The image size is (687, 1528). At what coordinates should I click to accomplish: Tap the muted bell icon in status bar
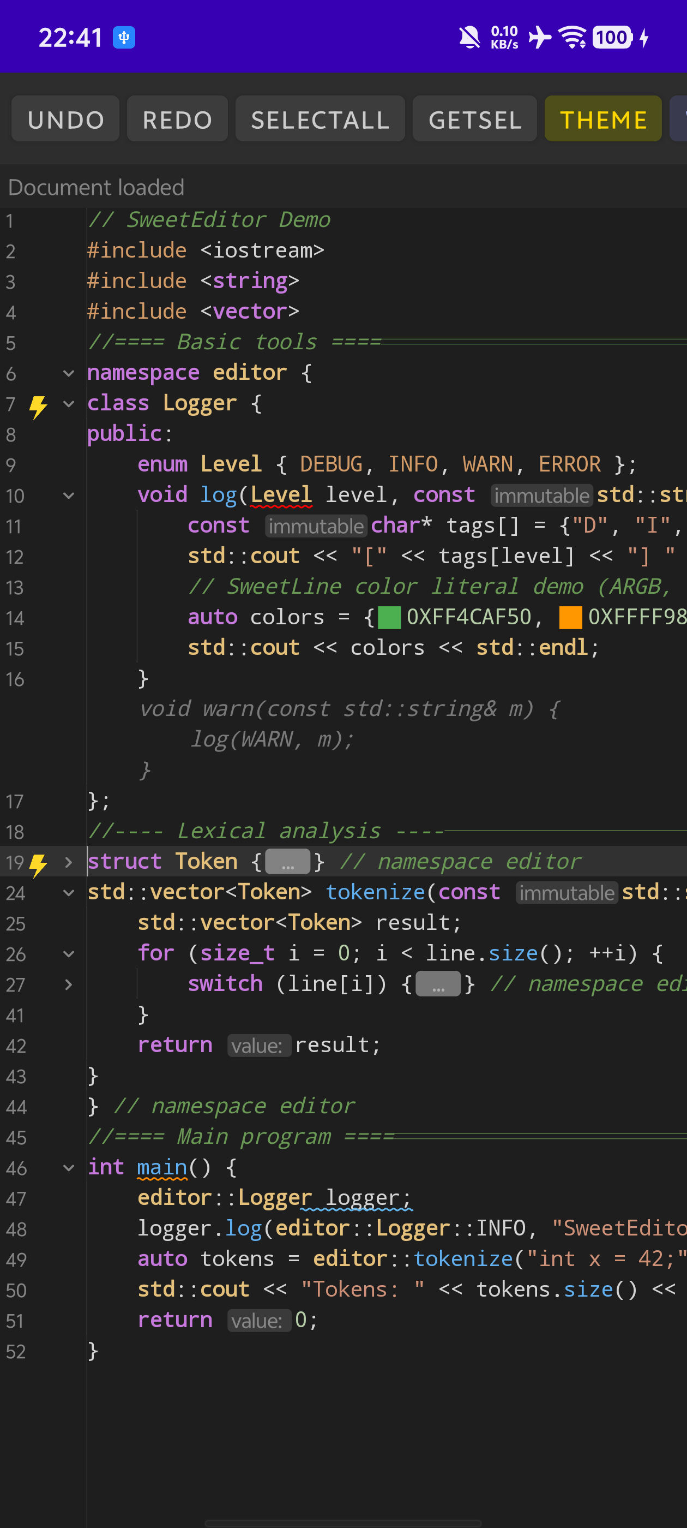pyautogui.click(x=469, y=37)
